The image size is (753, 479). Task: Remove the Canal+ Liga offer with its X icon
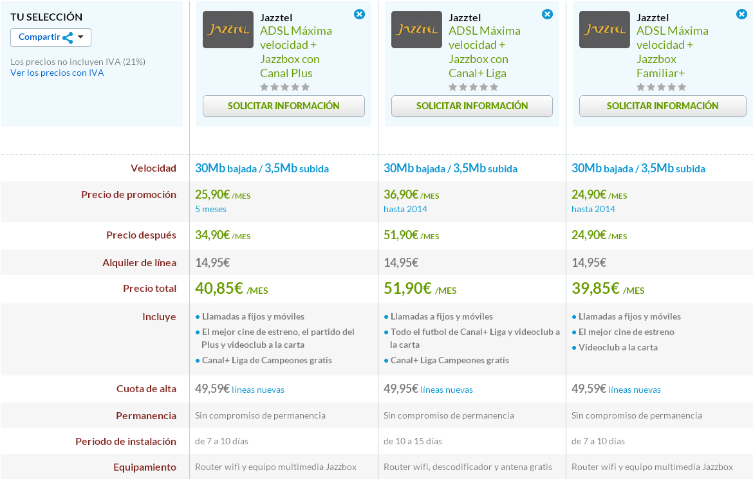pos(547,14)
